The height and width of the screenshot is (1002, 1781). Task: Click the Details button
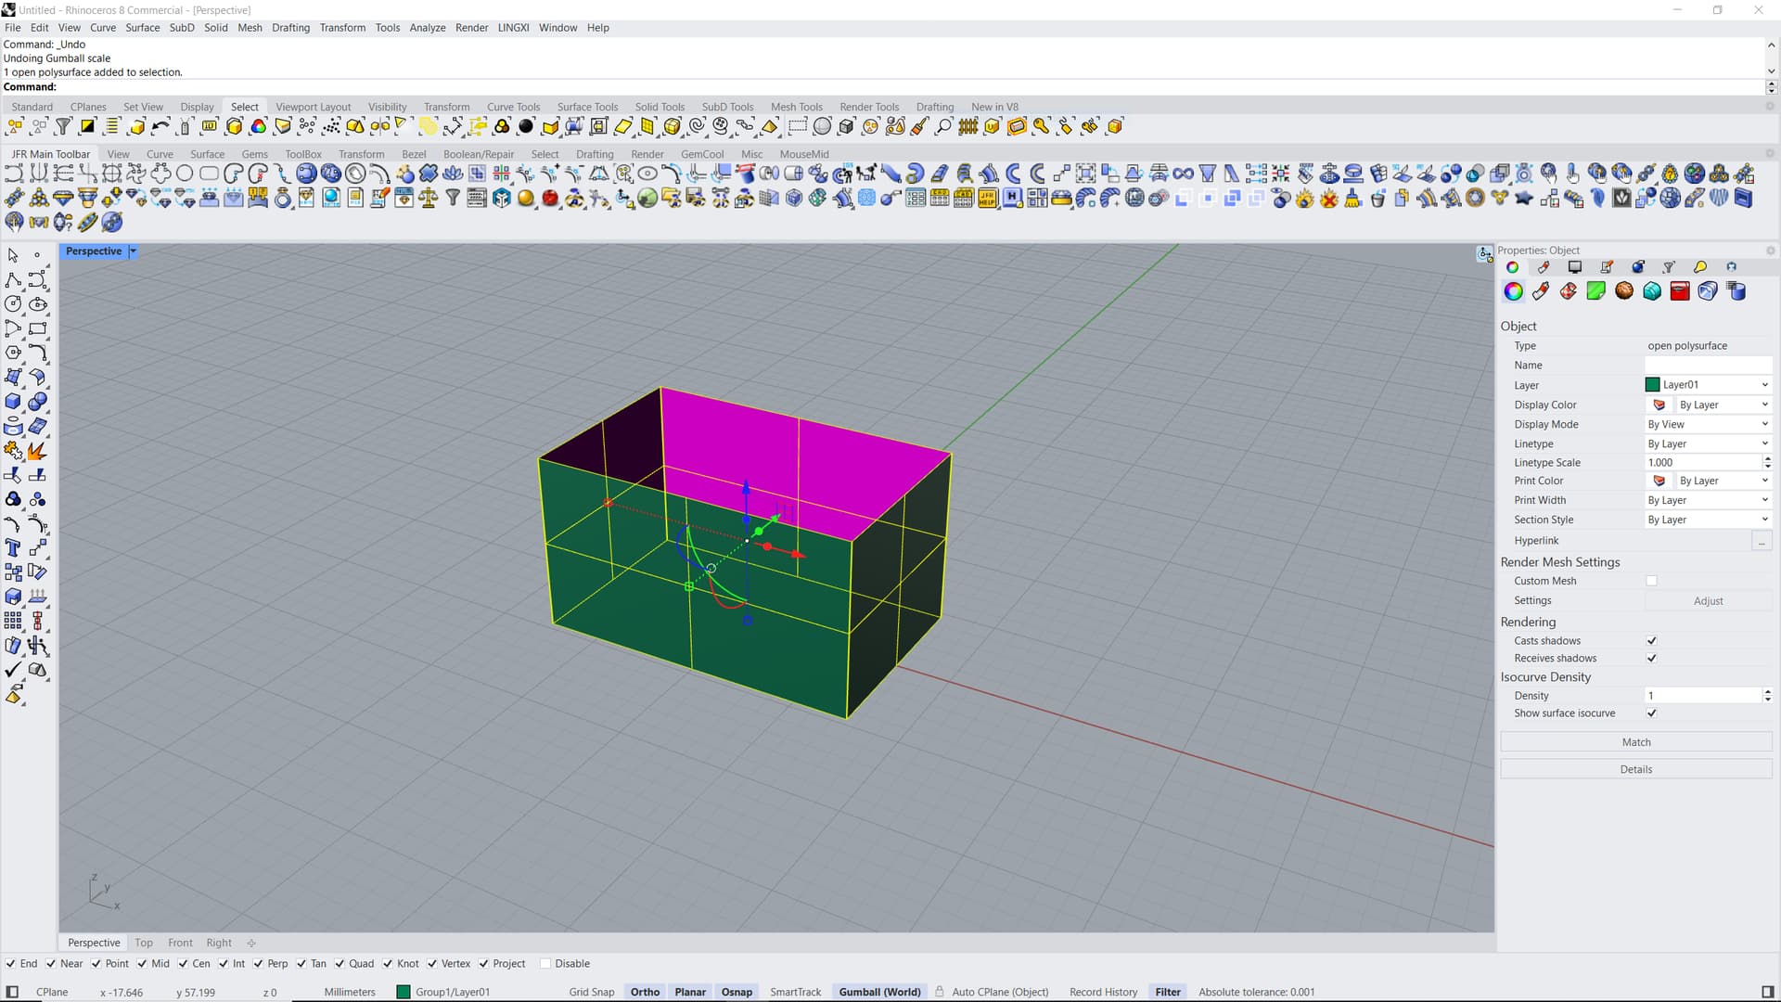pyautogui.click(x=1636, y=769)
